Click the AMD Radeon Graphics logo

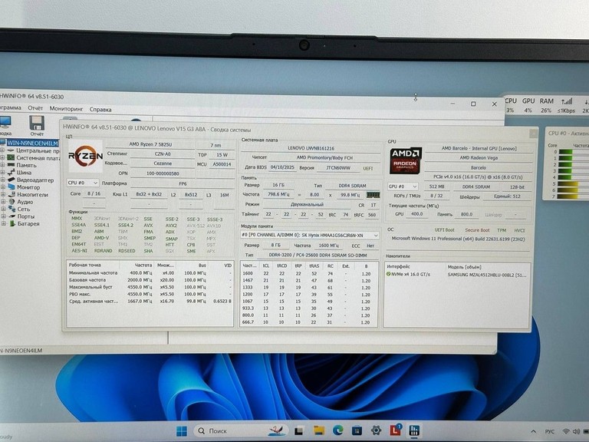pyautogui.click(x=405, y=161)
